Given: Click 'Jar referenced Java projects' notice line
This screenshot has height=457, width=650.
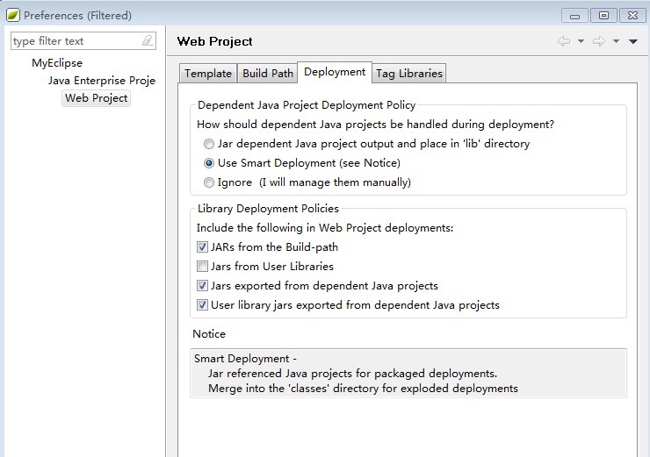Looking at the screenshot, I should [352, 374].
